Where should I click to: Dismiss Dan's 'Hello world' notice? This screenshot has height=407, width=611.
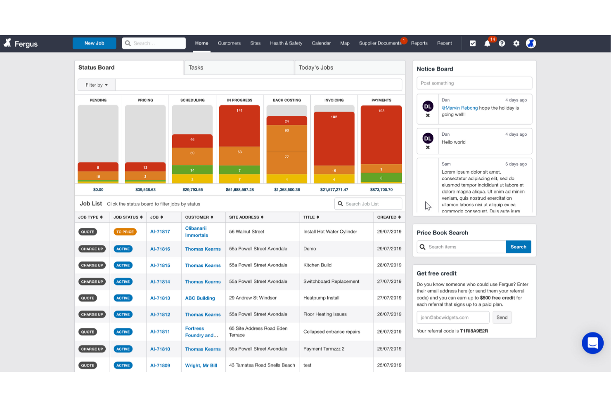[x=428, y=147]
